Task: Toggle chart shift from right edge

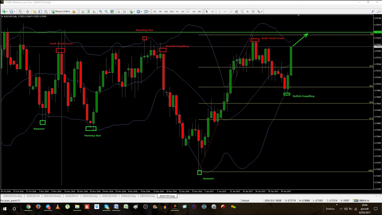Action: 124,11
